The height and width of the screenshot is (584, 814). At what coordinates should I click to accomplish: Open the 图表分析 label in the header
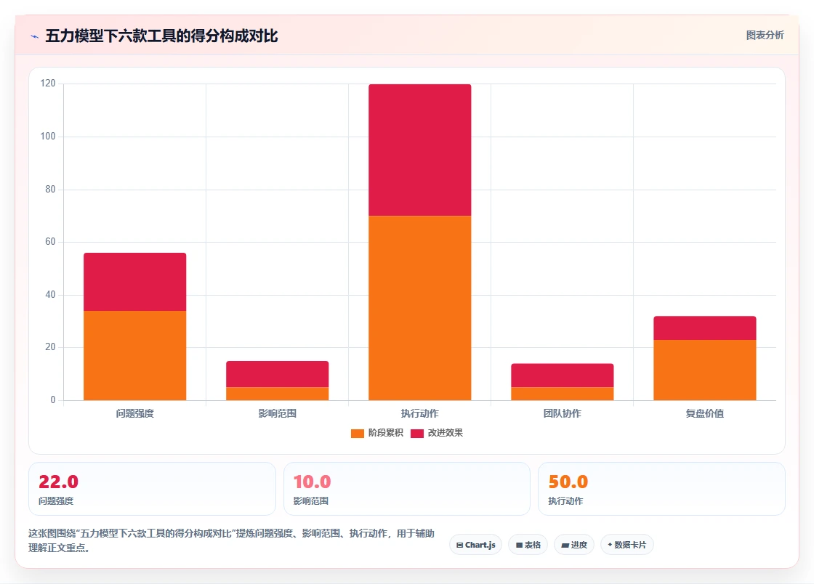pyautogui.click(x=765, y=36)
